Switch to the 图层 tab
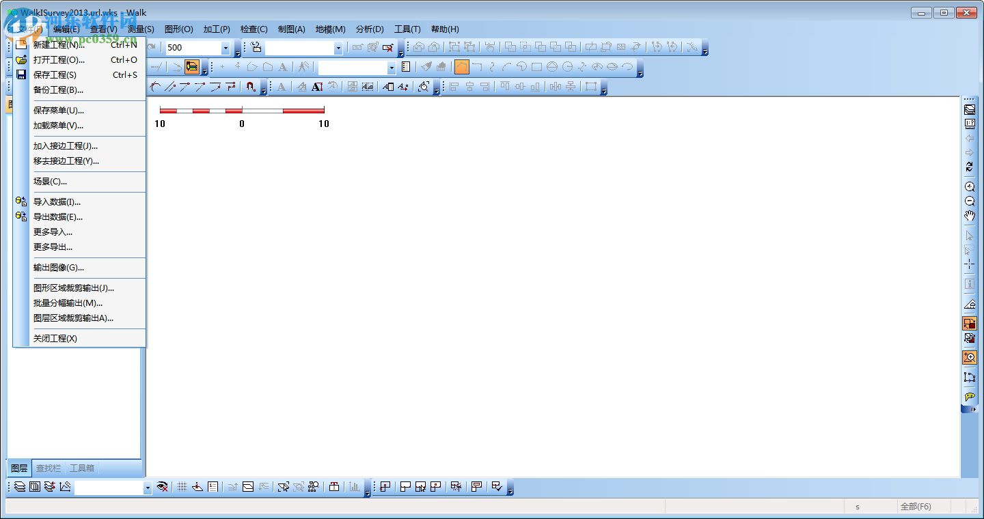This screenshot has height=519, width=984. click(x=19, y=468)
